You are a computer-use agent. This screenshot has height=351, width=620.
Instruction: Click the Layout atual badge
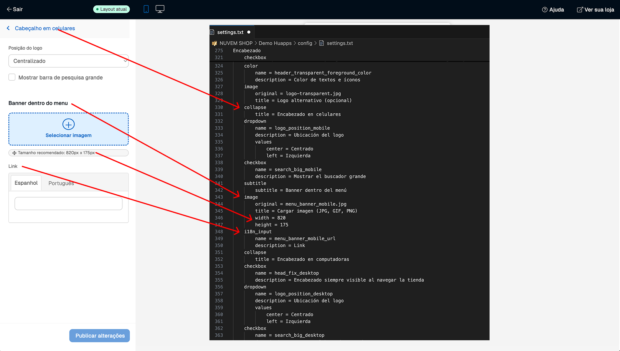[x=111, y=9]
